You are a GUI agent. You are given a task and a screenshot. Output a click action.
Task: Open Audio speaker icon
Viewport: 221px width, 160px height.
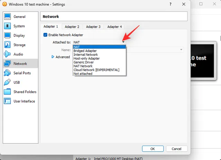tap(8, 54)
